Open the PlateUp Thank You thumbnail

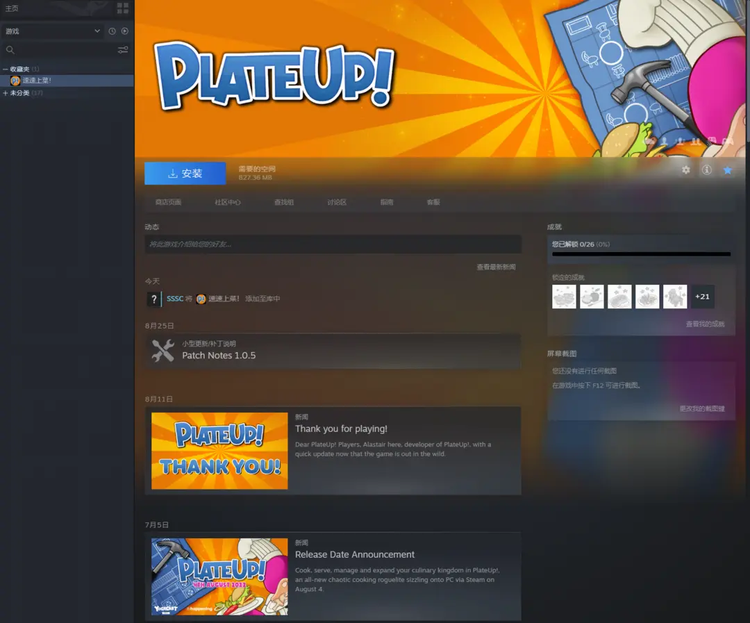[x=219, y=451]
